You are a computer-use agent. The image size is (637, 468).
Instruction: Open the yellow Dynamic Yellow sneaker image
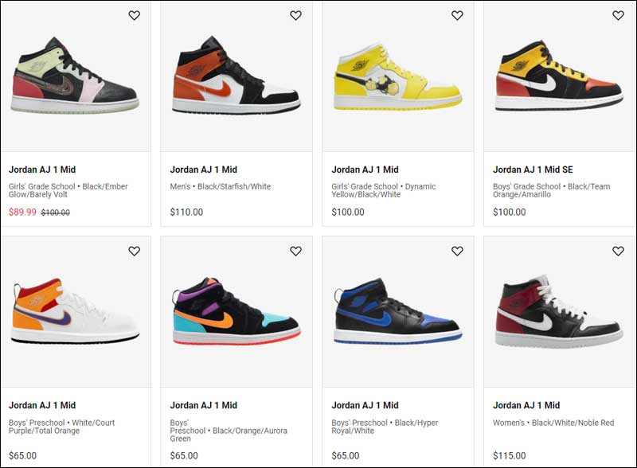[x=397, y=76]
